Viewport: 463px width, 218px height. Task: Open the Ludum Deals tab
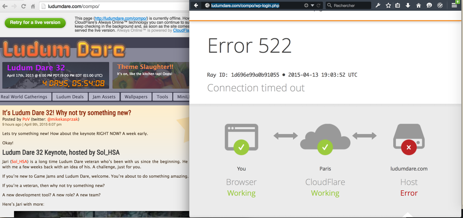click(x=70, y=97)
